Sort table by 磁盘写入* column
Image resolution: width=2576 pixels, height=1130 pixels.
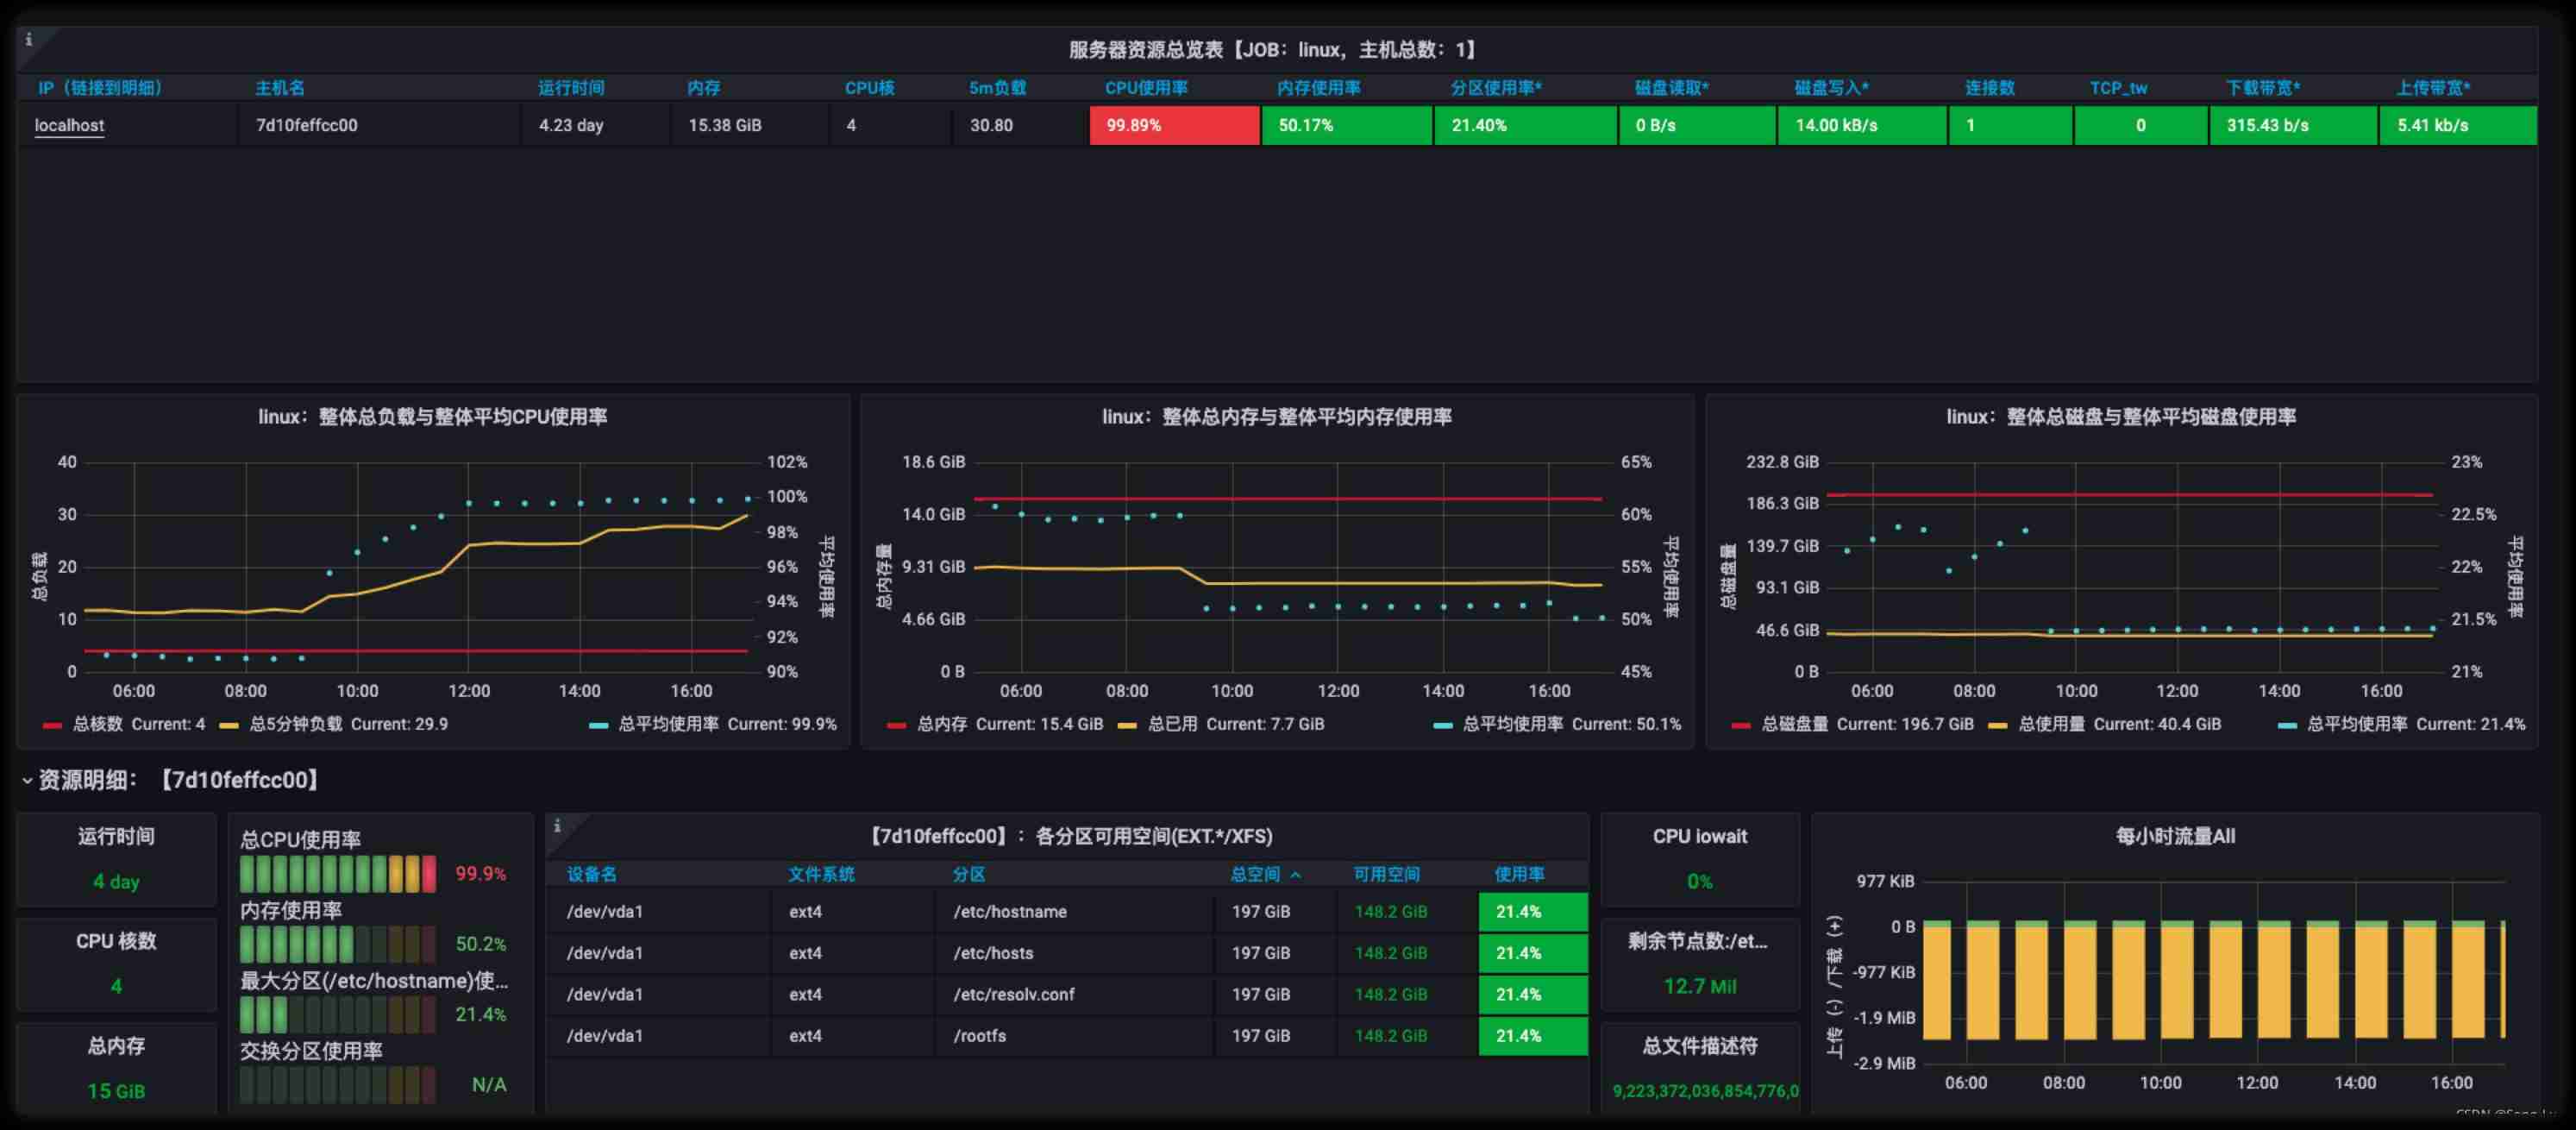tap(1831, 88)
